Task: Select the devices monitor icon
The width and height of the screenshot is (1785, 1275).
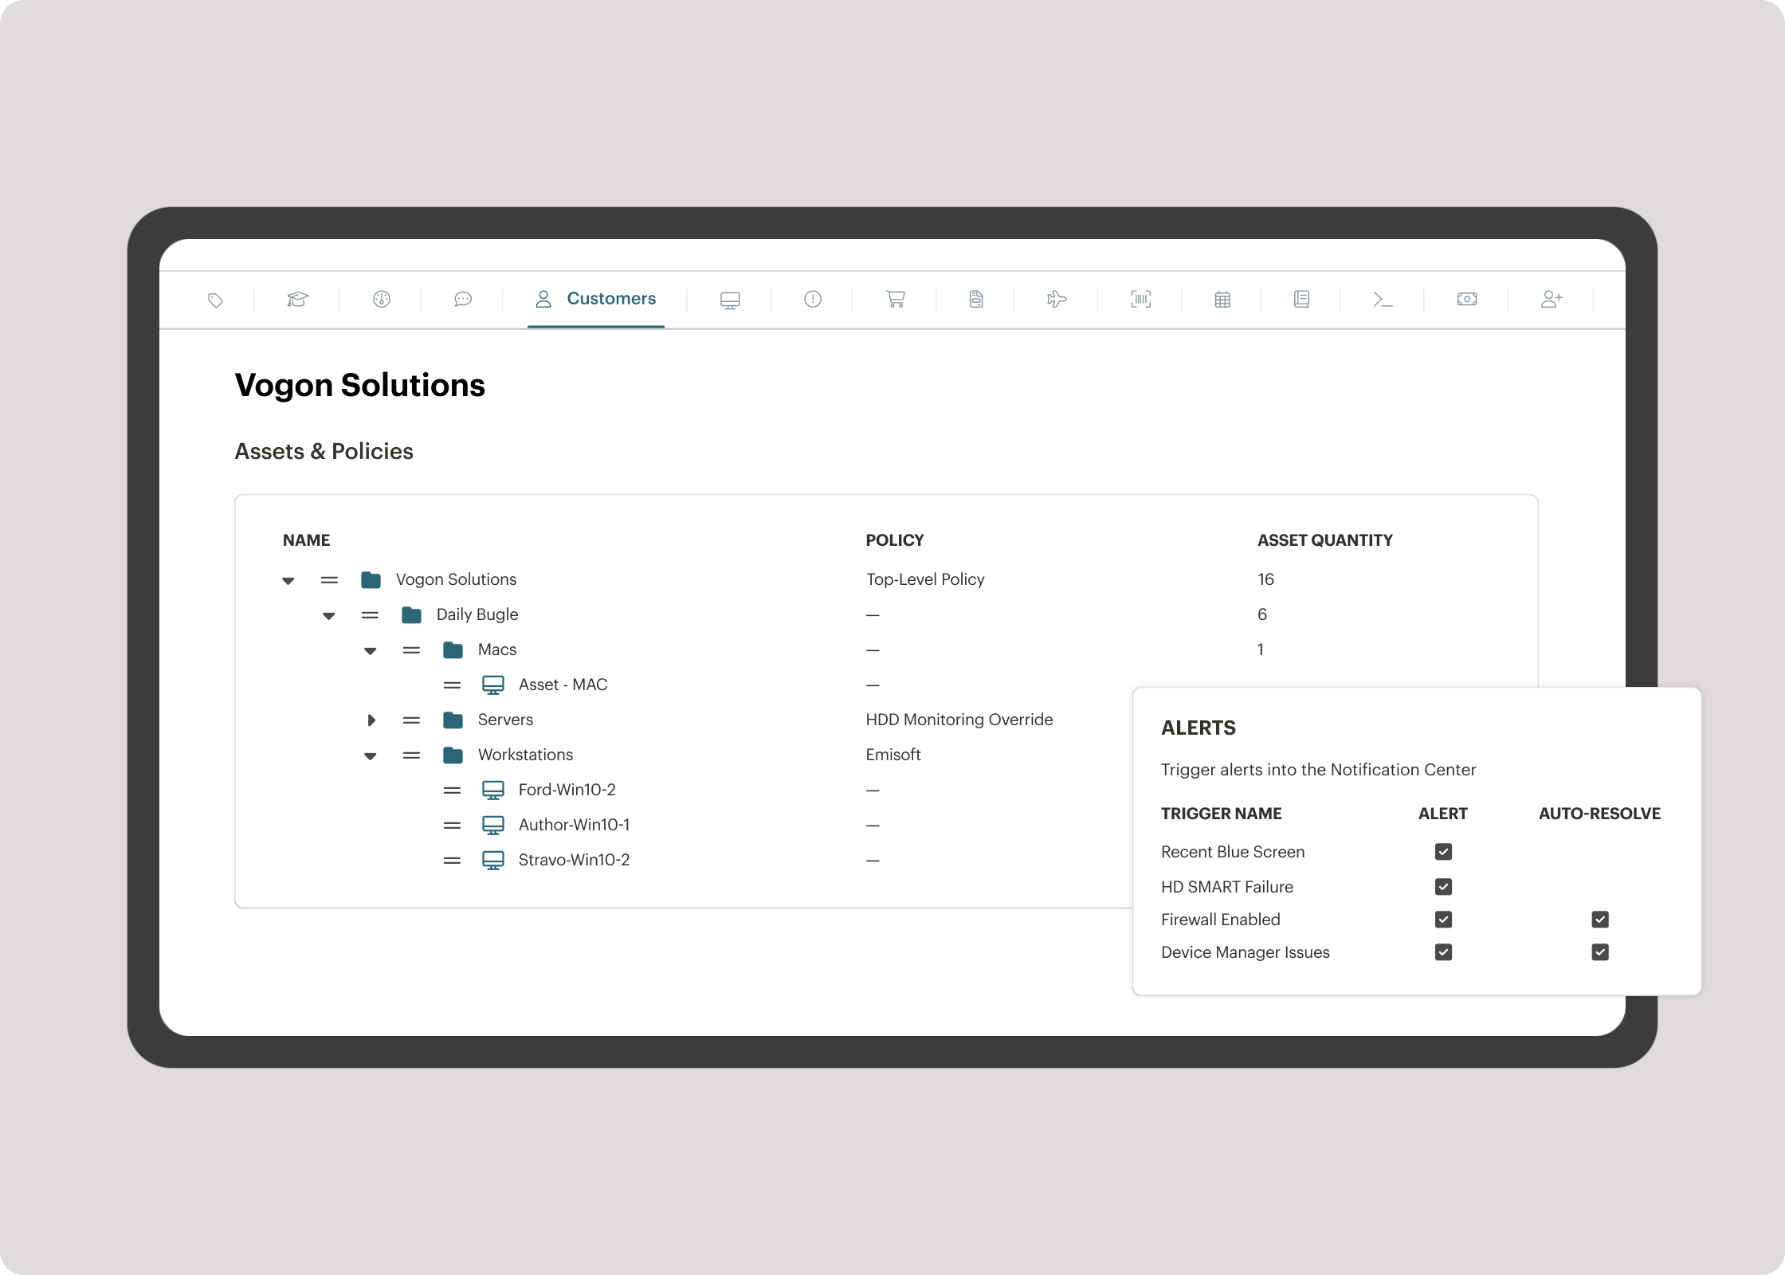Action: coord(730,300)
